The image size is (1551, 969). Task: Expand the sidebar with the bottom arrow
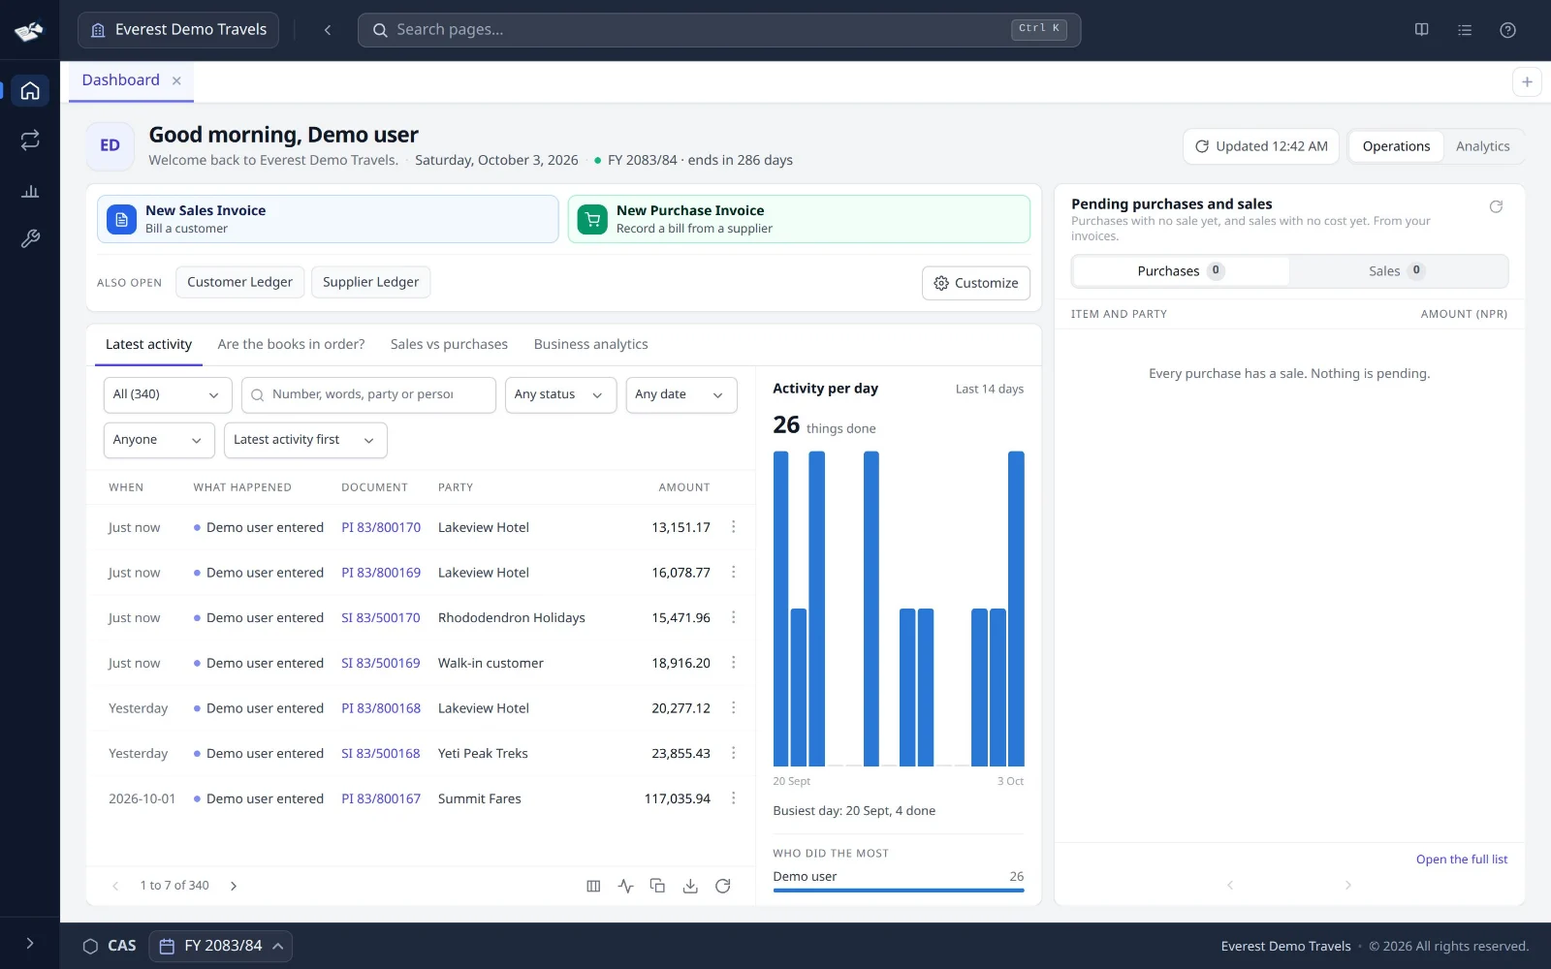[30, 944]
